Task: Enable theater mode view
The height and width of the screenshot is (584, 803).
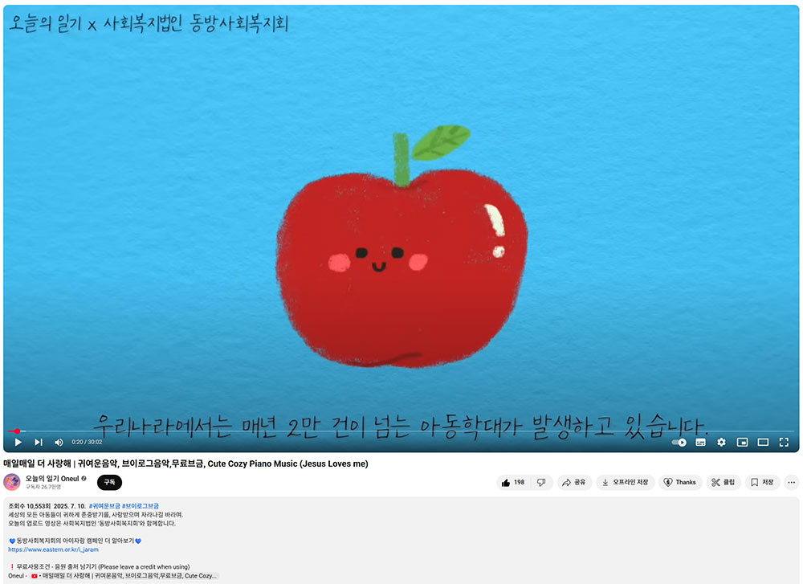Action: pyautogui.click(x=763, y=442)
